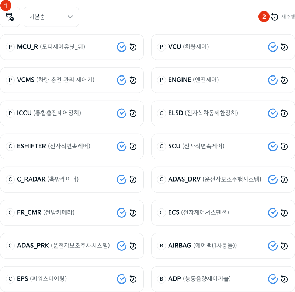Click the check status icon for SCU
The height and width of the screenshot is (292, 295).
(273, 147)
